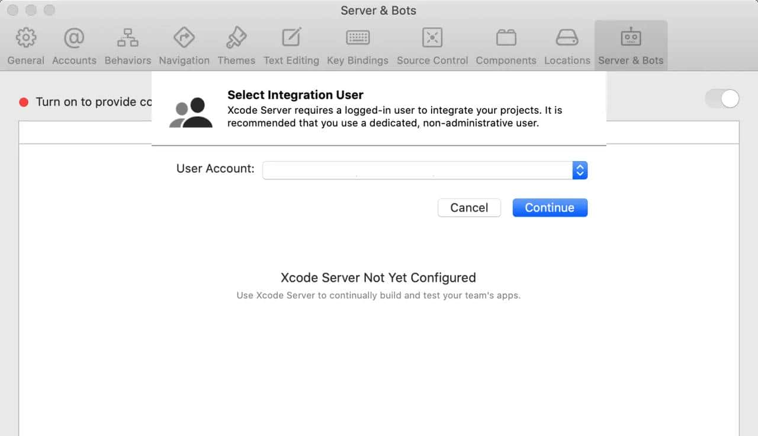Screen dimensions: 758x436
Task: Open the Themes preferences pane
Action: [x=236, y=44]
